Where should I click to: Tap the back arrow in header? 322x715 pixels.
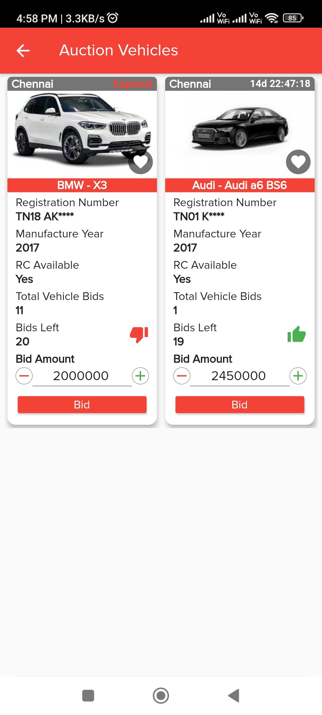coord(23,50)
